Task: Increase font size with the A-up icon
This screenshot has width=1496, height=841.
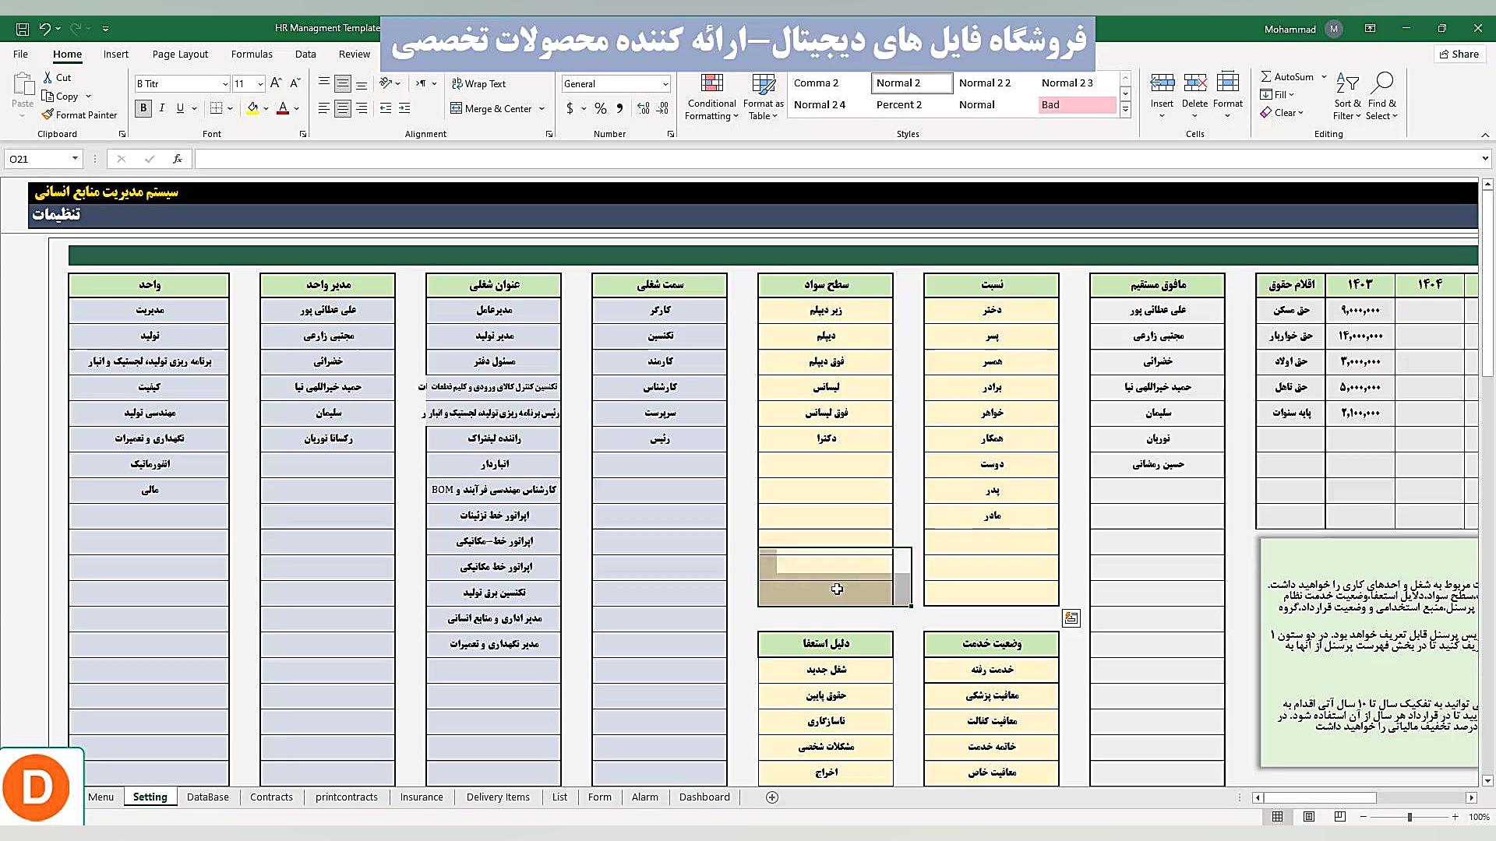Action: pyautogui.click(x=275, y=83)
